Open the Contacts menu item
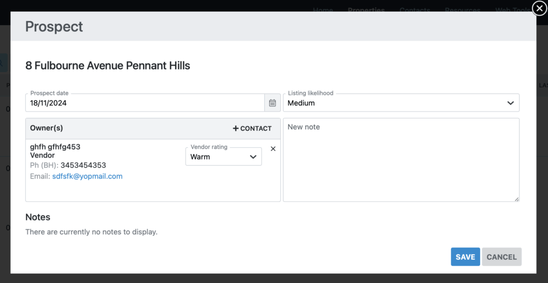The width and height of the screenshot is (548, 283). coord(414,10)
